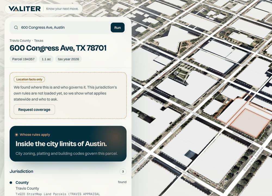This screenshot has width=272, height=196.
Task: Click the Travis County value text
Action: [27, 188]
